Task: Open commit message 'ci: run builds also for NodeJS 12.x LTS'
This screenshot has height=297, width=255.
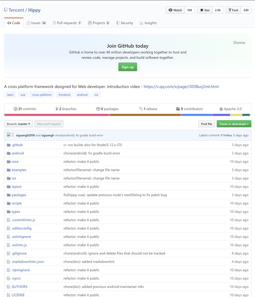Action: 92,145
